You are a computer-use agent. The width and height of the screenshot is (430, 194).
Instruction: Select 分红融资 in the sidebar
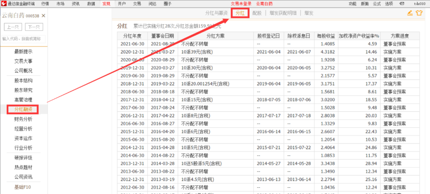23,109
